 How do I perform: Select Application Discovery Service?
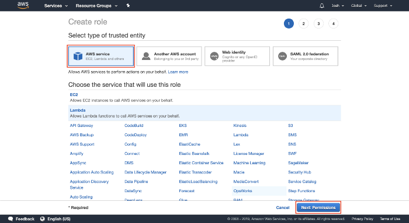coord(89,185)
